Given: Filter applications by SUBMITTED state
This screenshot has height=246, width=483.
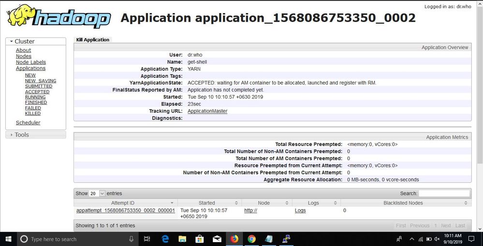Looking at the screenshot, I should (39, 86).
